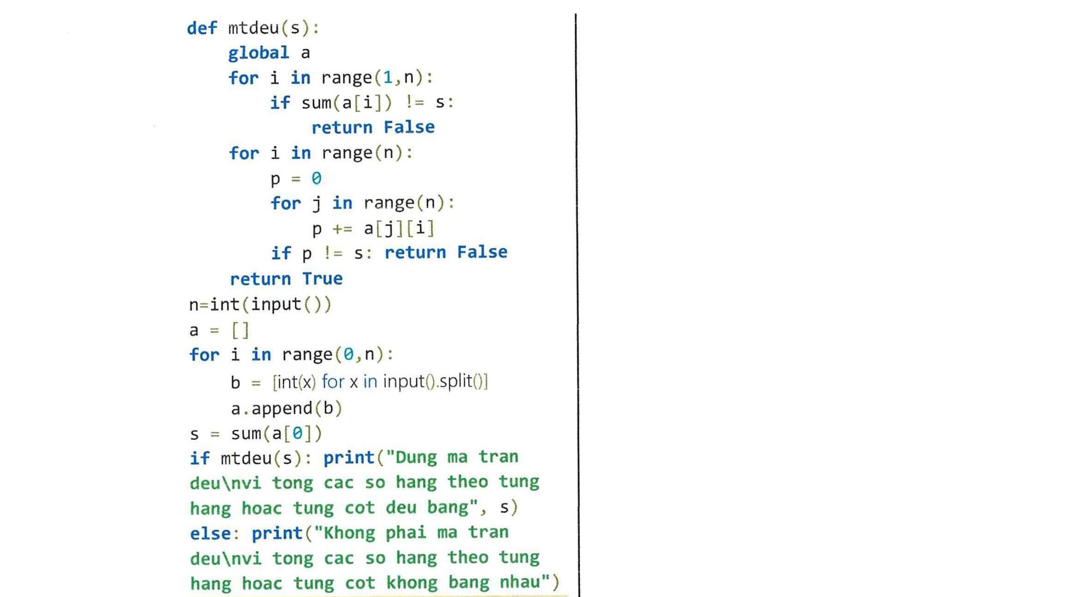Click the line 'for i in range(1,n):'
1090x597 pixels.
331,78
